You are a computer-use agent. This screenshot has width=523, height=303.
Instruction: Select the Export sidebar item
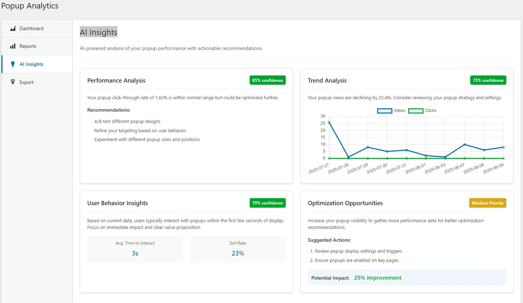coord(27,82)
